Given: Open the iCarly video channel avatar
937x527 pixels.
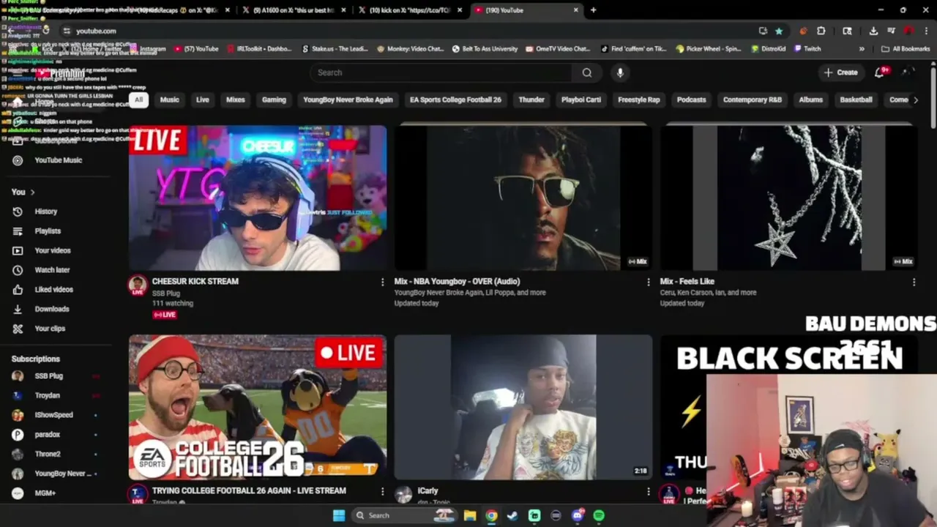Looking at the screenshot, I should (403, 495).
